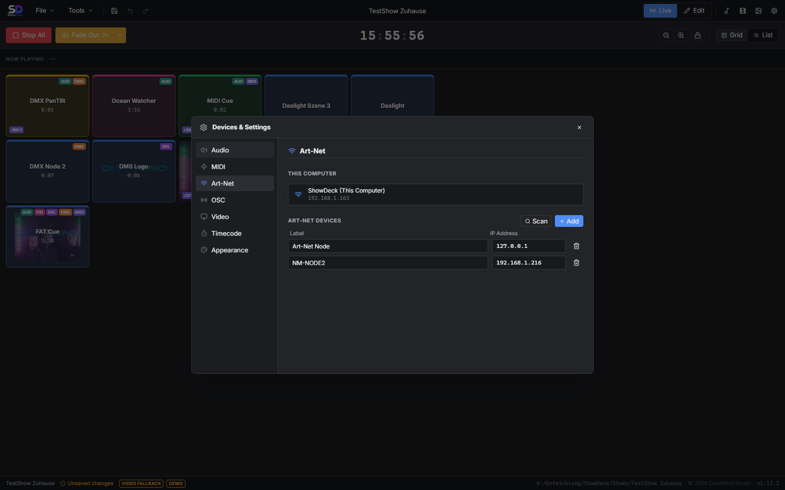Open settings gear icon in top bar
This screenshot has width=785, height=490.
pos(774,11)
